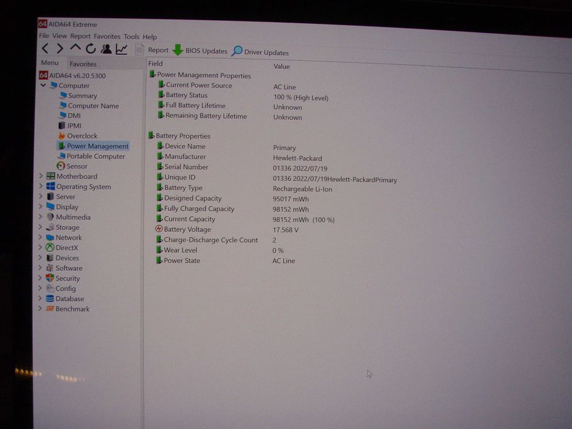
Task: Select the Portable Computer tree item
Action: [x=91, y=156]
